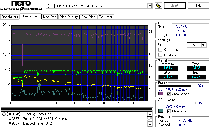Click the Nero CD-DVD Speed logo
This screenshot has width=210, height=128.
pos(22,6)
